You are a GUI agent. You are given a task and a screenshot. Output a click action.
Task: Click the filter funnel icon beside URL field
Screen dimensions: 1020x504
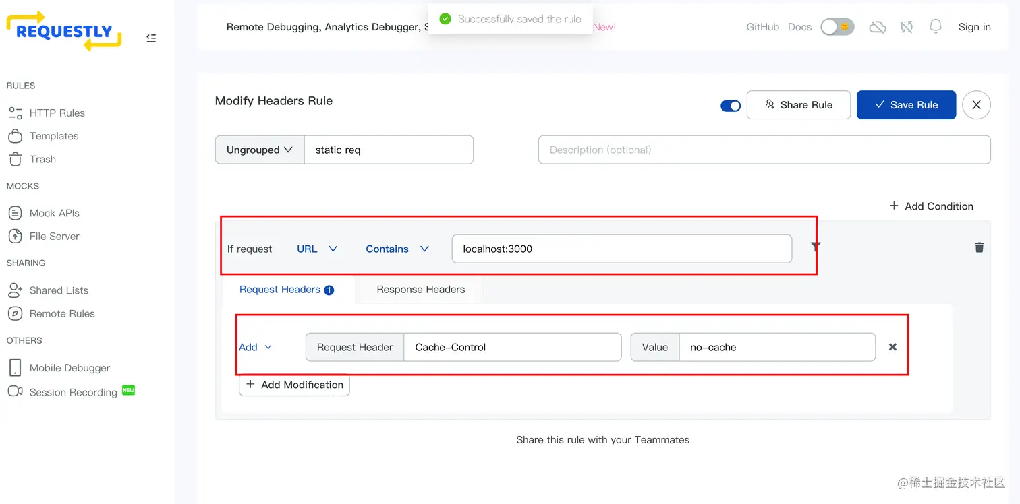[x=816, y=247]
